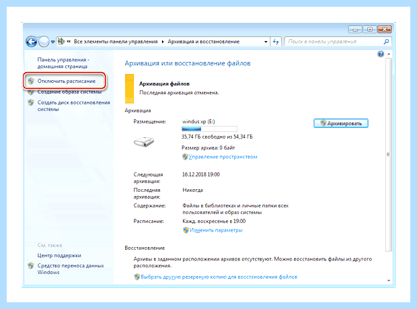Open 'Изменить параметры' link
Viewport: 417px width, 309px height.
[216, 230]
